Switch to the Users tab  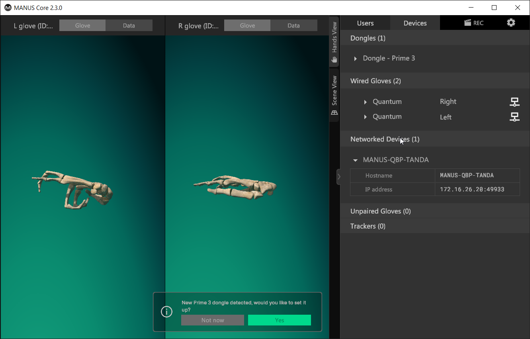365,23
